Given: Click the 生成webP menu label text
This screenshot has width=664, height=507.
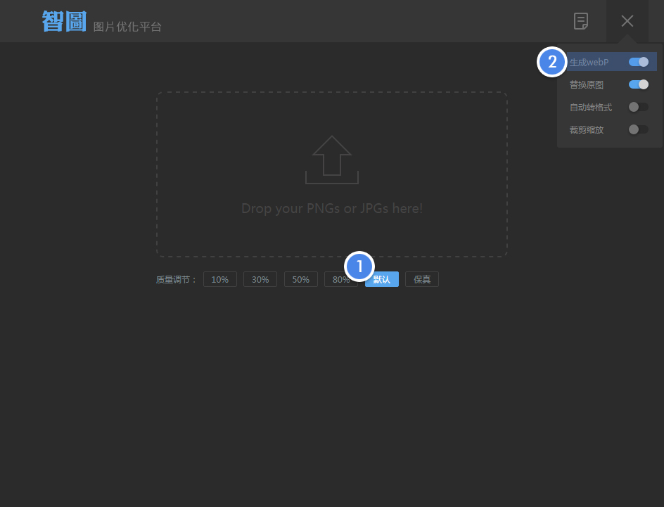Looking at the screenshot, I should 589,63.
